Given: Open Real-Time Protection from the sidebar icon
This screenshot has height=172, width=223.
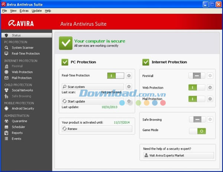Looking at the screenshot, I should 6,54.
